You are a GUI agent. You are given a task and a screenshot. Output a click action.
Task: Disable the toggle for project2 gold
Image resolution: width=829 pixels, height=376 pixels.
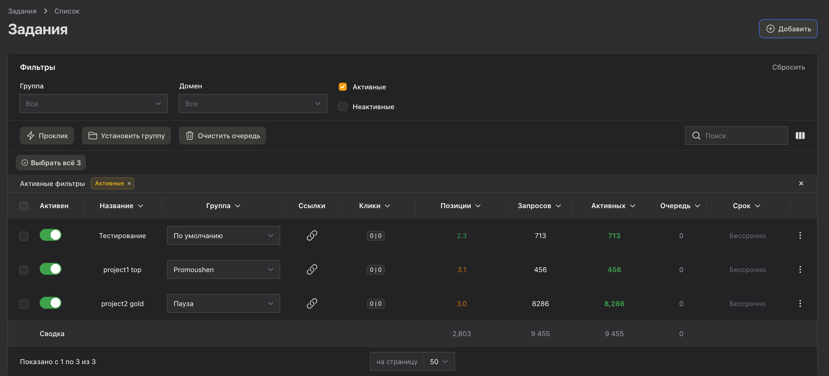click(x=50, y=303)
